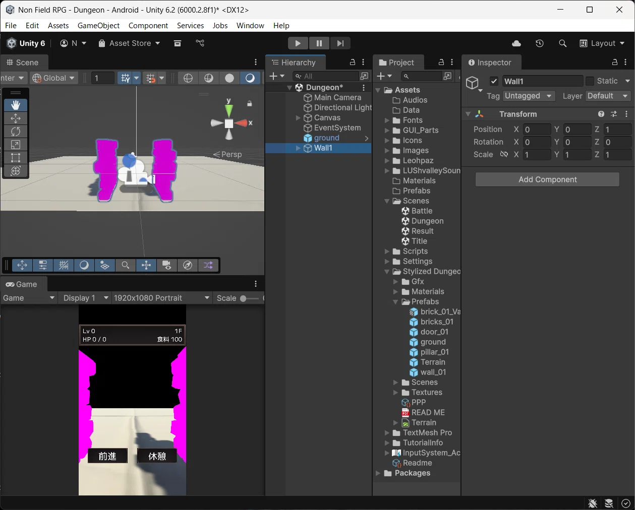Viewport: 635px width, 510px height.
Task: Open the global Search icon
Action: [x=563, y=43]
